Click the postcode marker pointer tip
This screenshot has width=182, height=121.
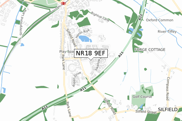(91, 60)
